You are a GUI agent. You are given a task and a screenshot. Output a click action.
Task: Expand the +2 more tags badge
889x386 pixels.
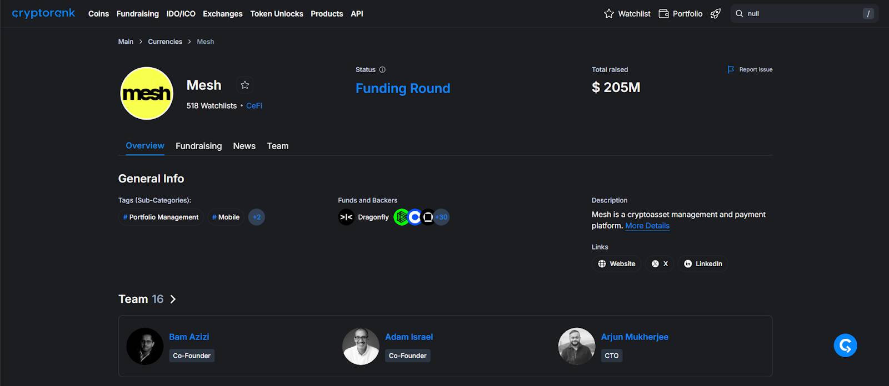257,217
